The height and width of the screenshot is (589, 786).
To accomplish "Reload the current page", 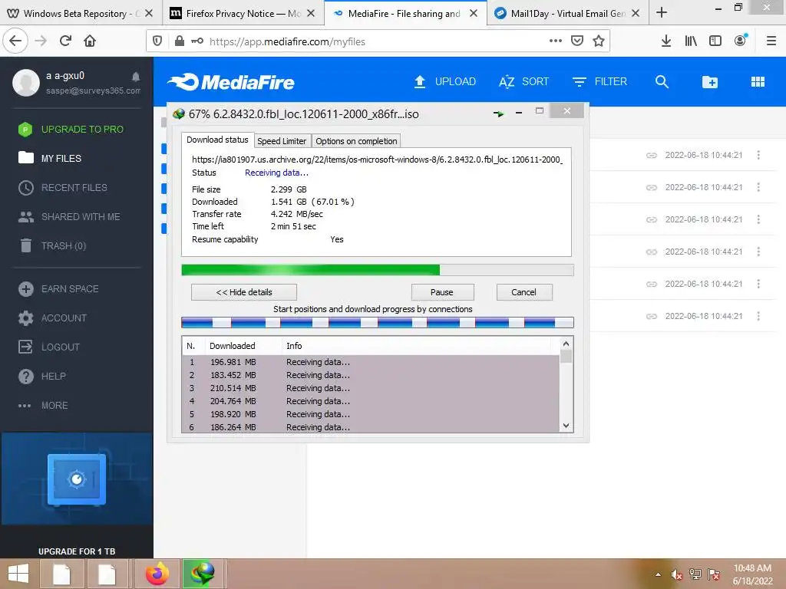I will 65,41.
